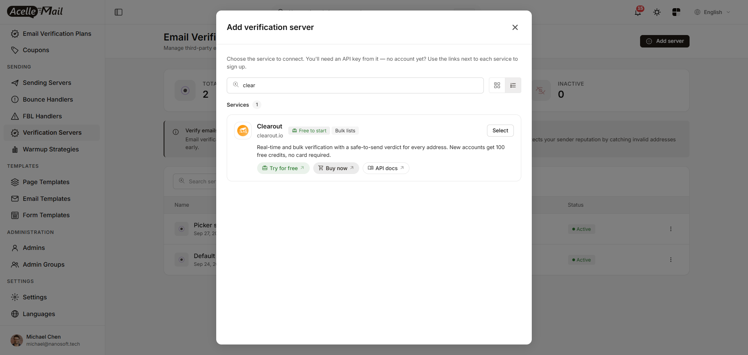Click the Name column header
Viewport: 748px width, 355px height.
pyautogui.click(x=182, y=205)
